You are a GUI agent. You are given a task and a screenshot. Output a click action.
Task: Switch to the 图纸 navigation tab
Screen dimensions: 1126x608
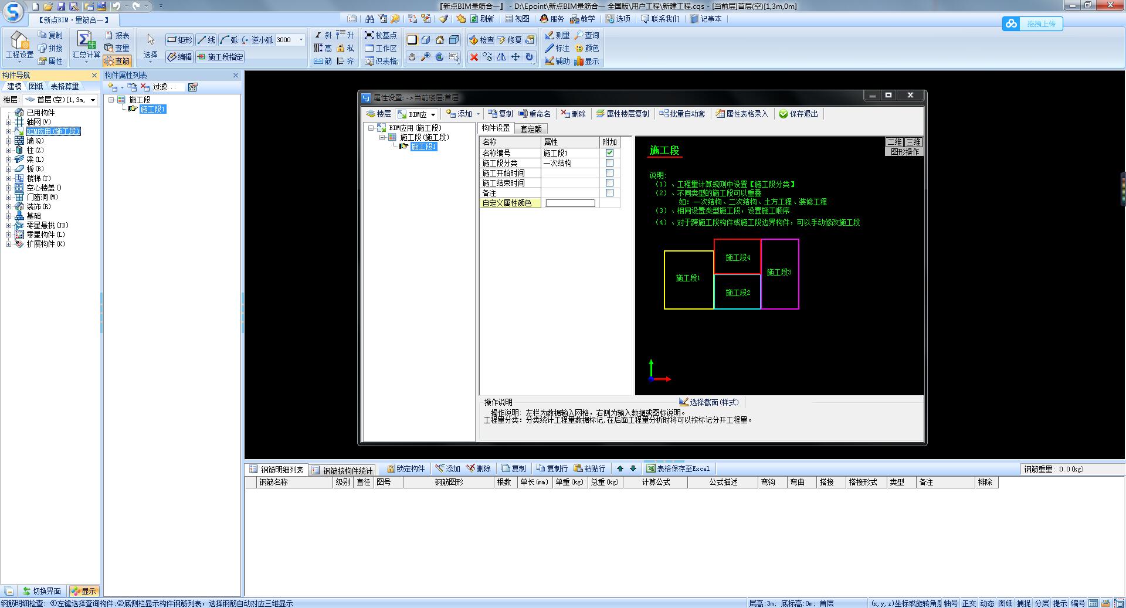pos(36,86)
